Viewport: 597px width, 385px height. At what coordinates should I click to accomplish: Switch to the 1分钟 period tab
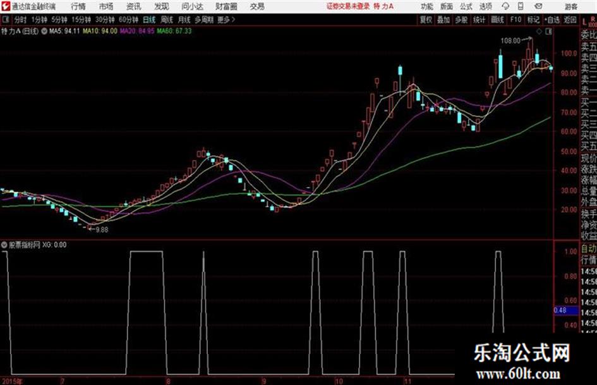tap(39, 20)
